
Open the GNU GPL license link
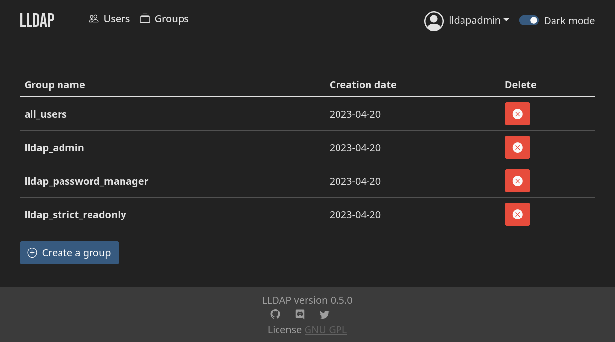(x=325, y=330)
